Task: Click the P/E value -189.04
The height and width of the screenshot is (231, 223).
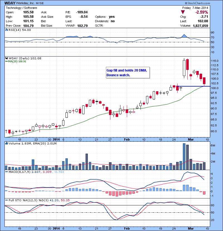Action: (x=82, y=12)
